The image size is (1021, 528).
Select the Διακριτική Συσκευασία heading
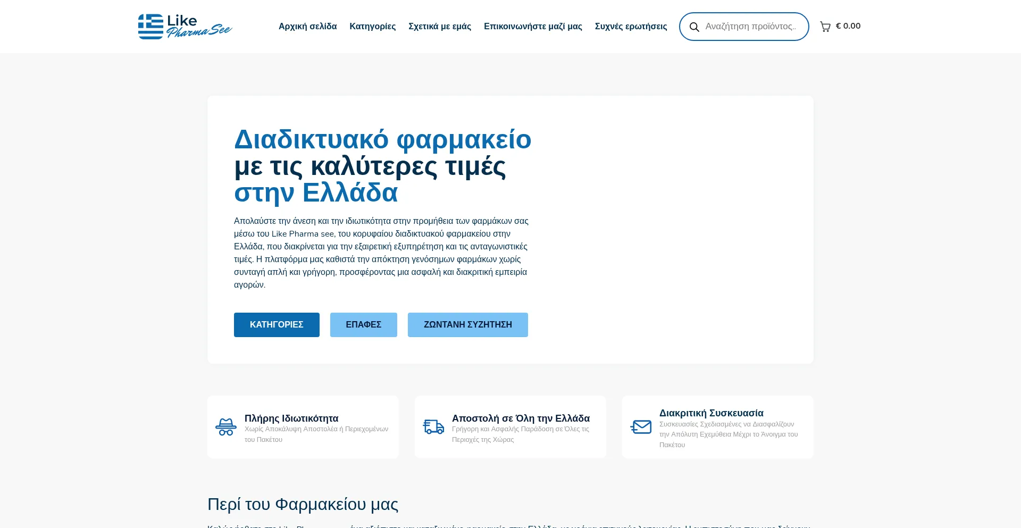tap(711, 413)
